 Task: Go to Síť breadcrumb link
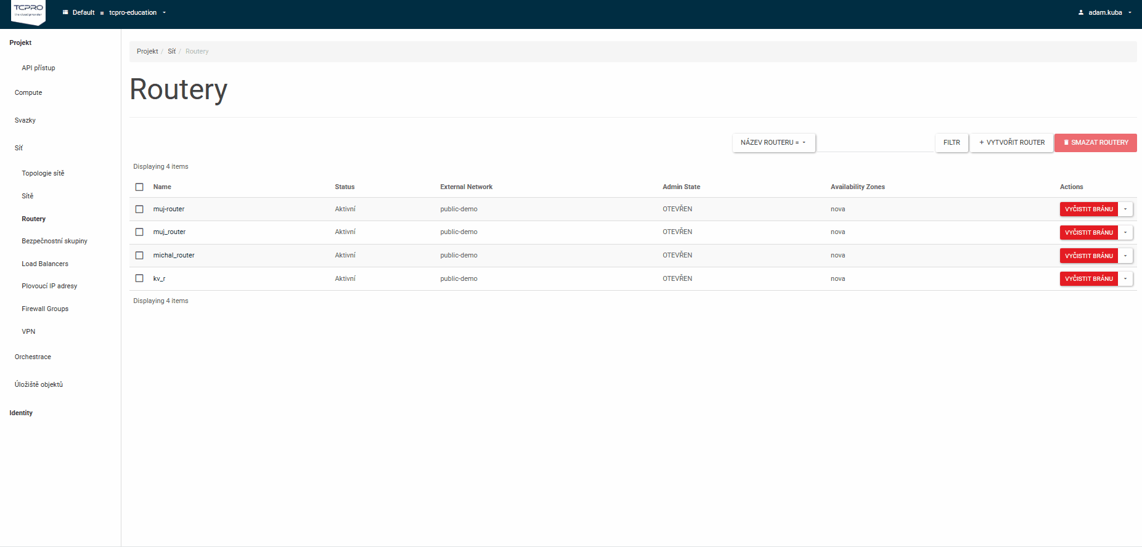172,51
